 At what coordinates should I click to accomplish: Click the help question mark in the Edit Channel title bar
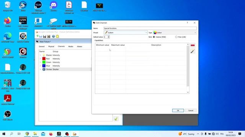pyautogui.click(x=187, y=23)
